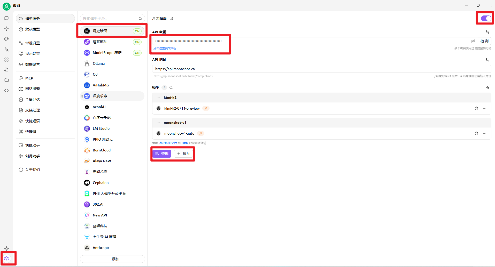Select AiHubMix provider in list
Viewport: 495px width, 267px height.
pyautogui.click(x=112, y=85)
